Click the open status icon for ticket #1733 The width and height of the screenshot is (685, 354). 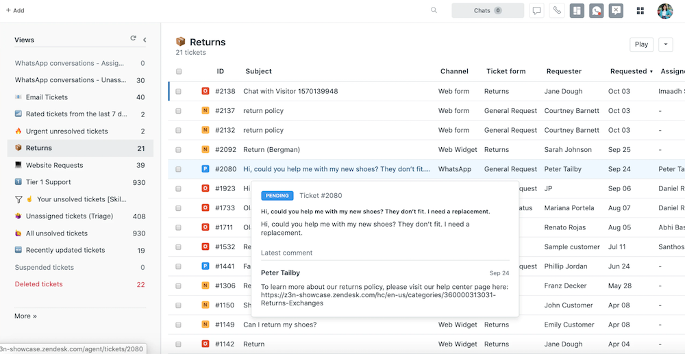click(x=205, y=207)
